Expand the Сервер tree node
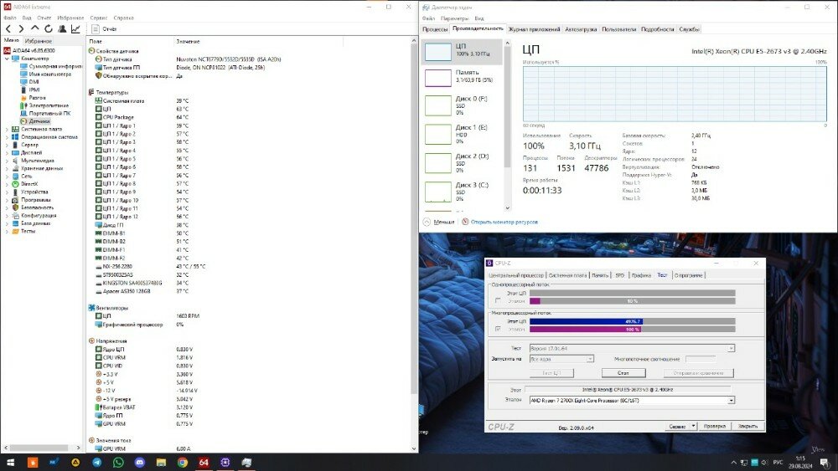 (7, 145)
